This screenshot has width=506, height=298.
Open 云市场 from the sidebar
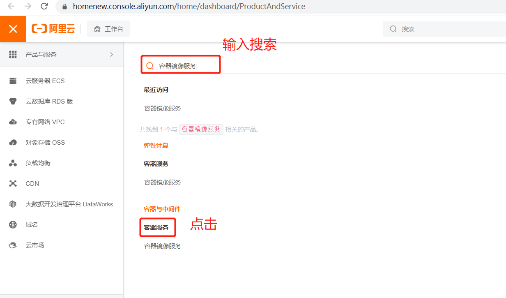(34, 245)
